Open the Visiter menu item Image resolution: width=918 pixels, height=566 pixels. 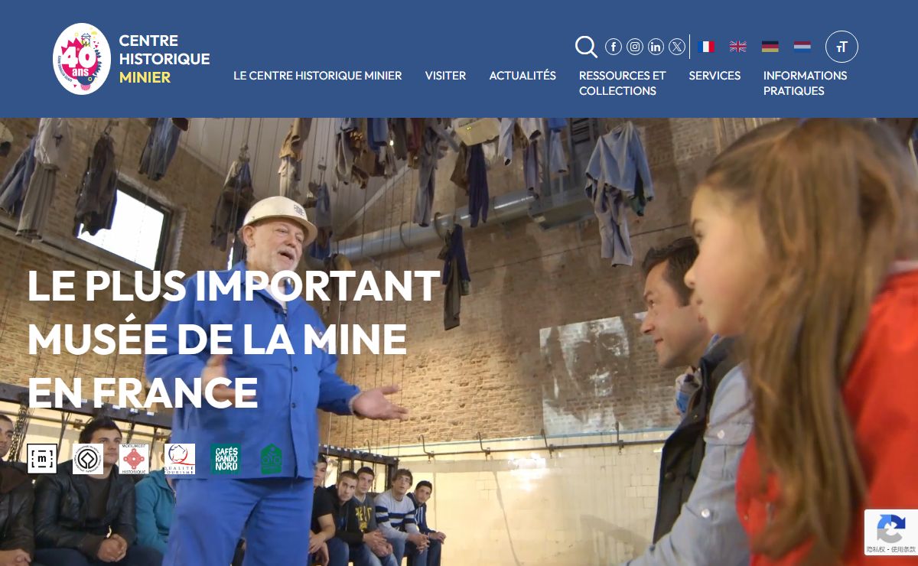click(445, 76)
